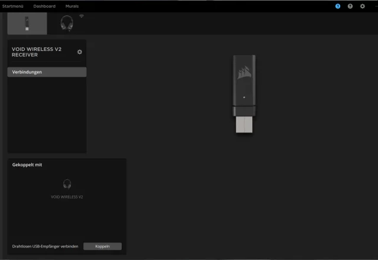The width and height of the screenshot is (378, 260).
Task: Open the blue notifications badge
Action: coord(338,6)
